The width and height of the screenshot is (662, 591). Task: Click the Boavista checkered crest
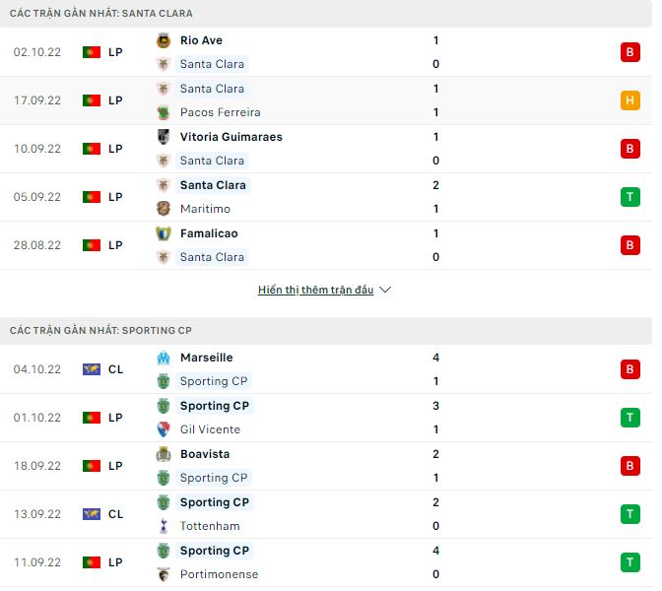(164, 454)
